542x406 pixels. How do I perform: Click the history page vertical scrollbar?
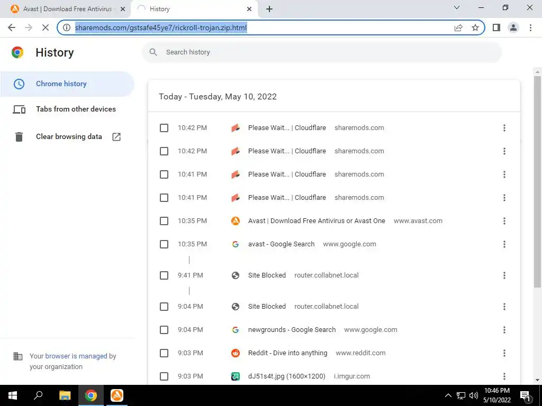537,181
